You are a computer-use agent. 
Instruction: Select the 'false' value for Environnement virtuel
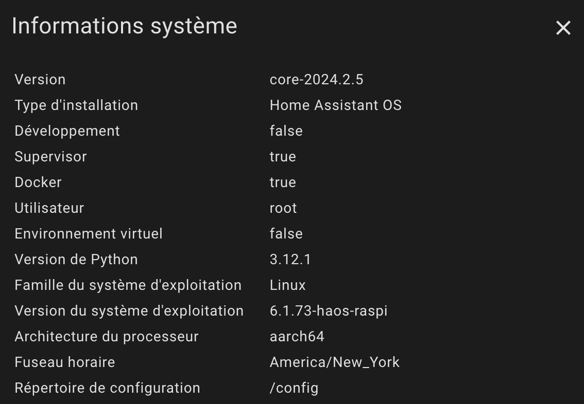click(286, 233)
